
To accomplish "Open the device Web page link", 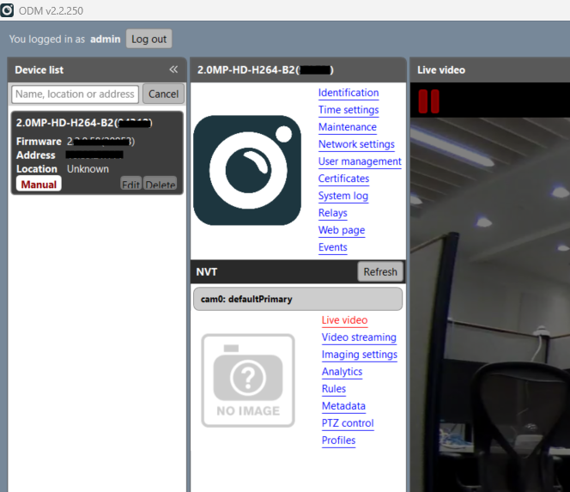I will point(342,230).
